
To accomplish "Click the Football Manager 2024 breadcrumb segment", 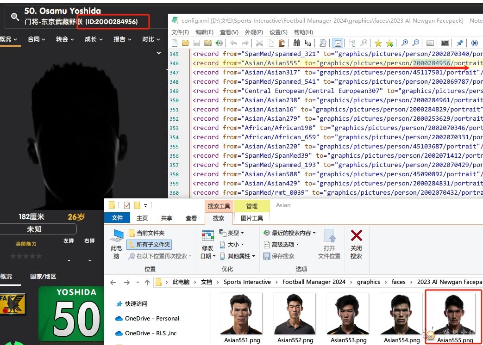I will 314,282.
